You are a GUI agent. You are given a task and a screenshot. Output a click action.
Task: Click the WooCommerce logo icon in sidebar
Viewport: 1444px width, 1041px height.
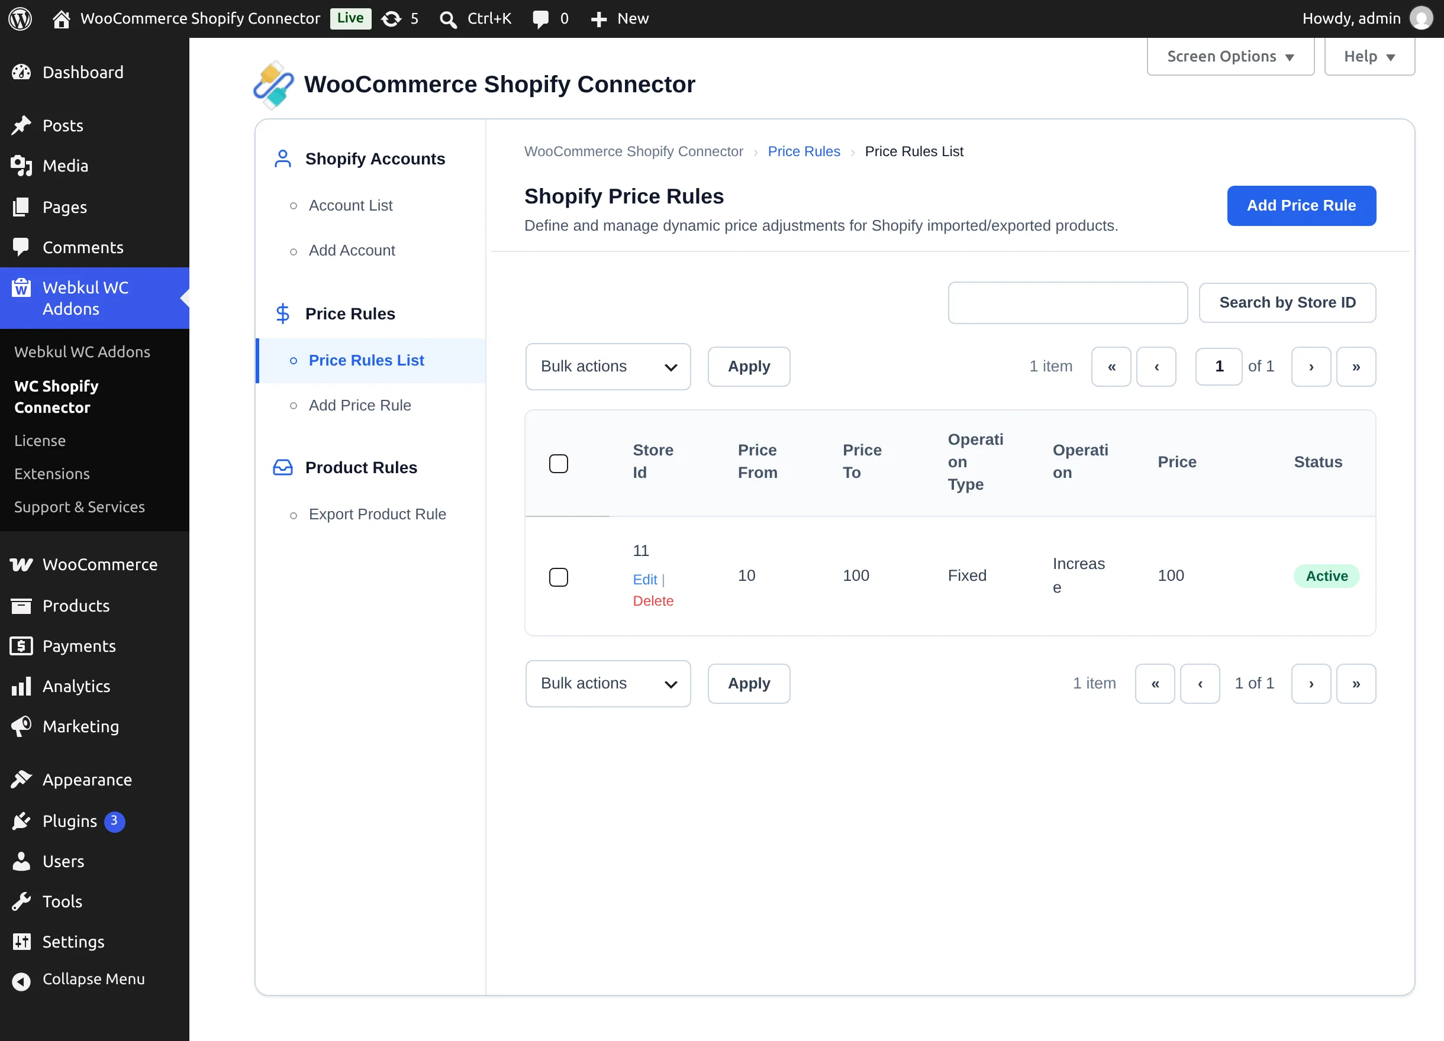click(22, 564)
